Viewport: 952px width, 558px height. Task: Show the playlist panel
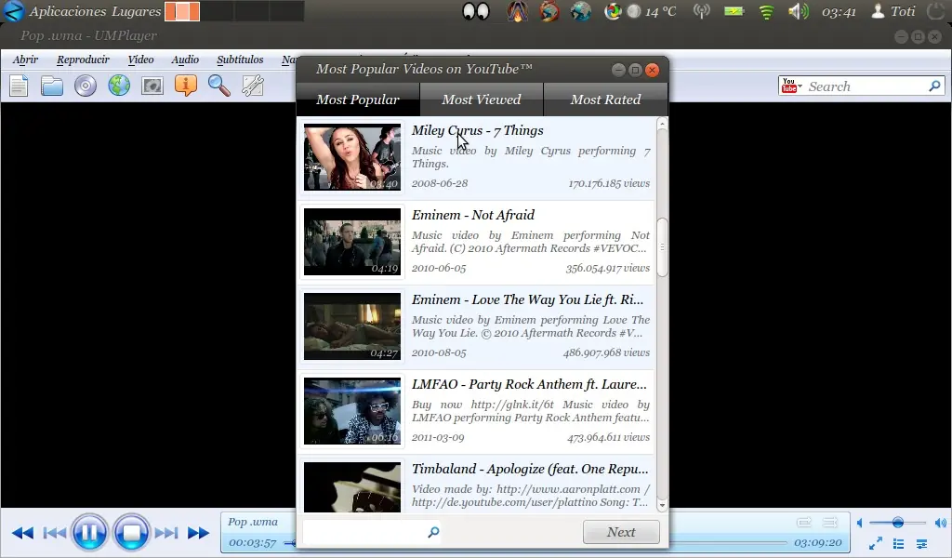click(899, 543)
